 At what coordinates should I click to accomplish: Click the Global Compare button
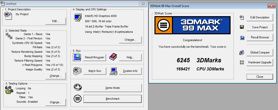click(x=260, y=52)
